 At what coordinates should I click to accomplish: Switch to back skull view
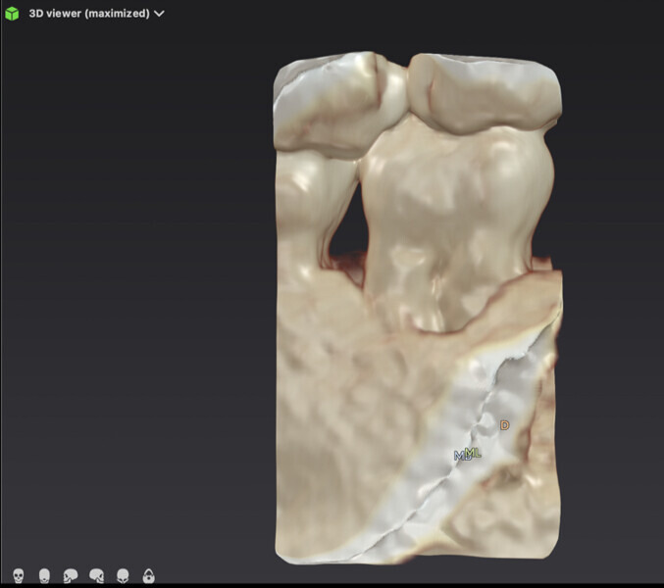44,575
